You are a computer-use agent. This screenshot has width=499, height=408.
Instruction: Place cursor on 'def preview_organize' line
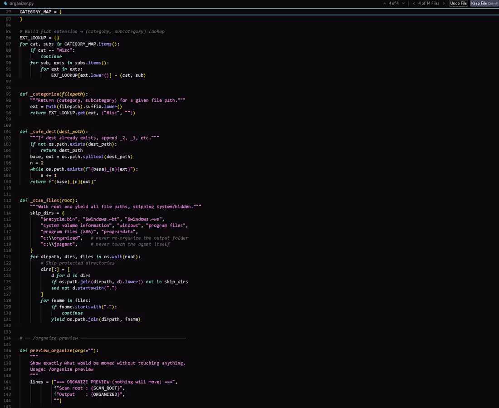pos(59,350)
